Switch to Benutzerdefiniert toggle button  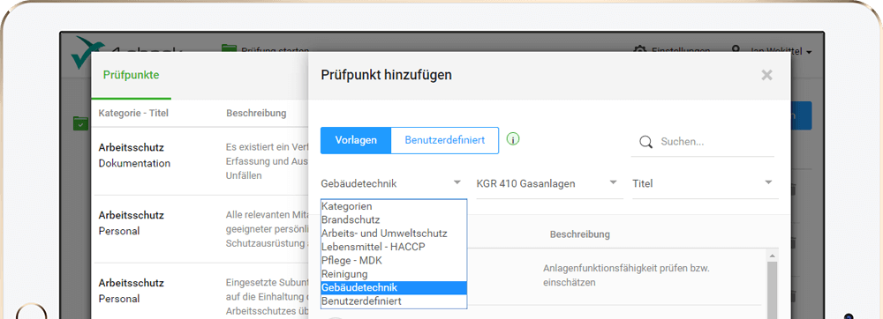point(445,140)
